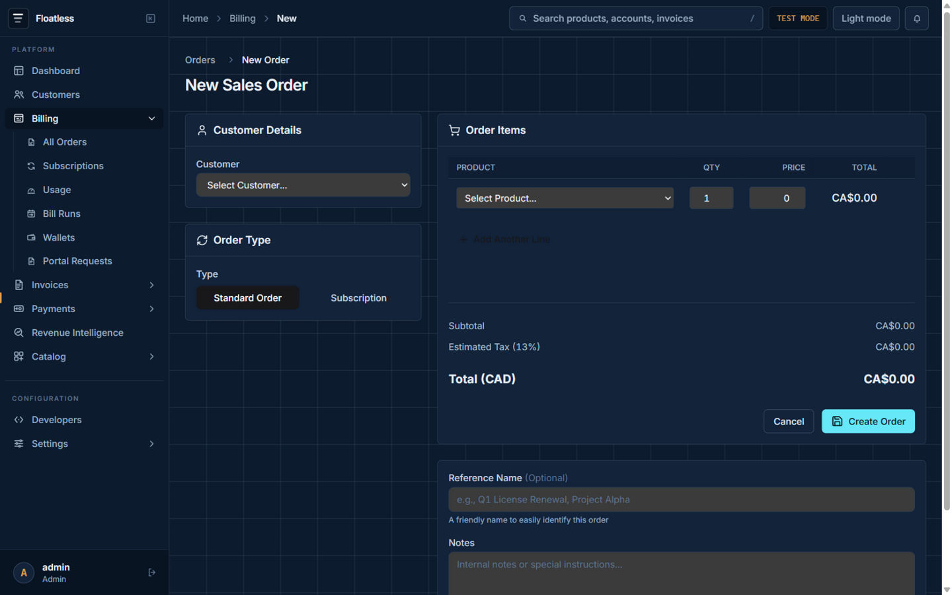Go to Home via breadcrumb

coord(195,19)
